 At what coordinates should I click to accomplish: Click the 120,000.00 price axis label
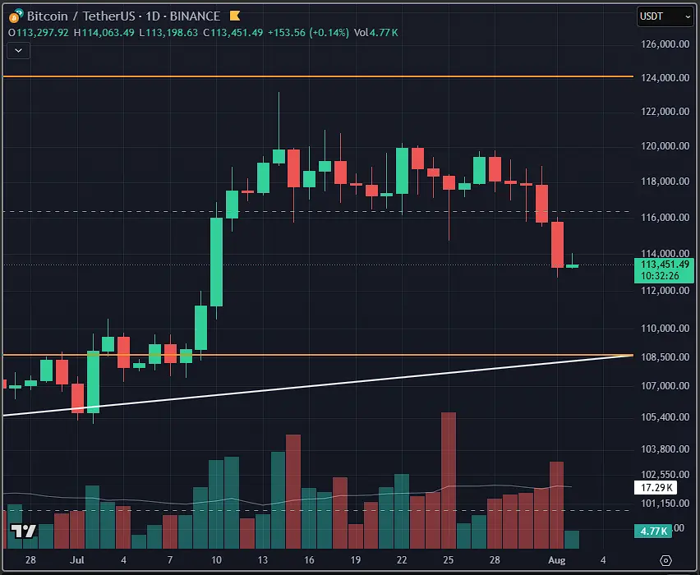point(665,146)
